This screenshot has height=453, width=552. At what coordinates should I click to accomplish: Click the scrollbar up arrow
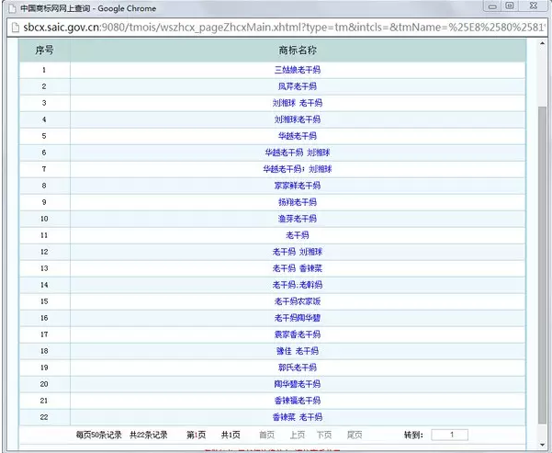tap(544, 42)
